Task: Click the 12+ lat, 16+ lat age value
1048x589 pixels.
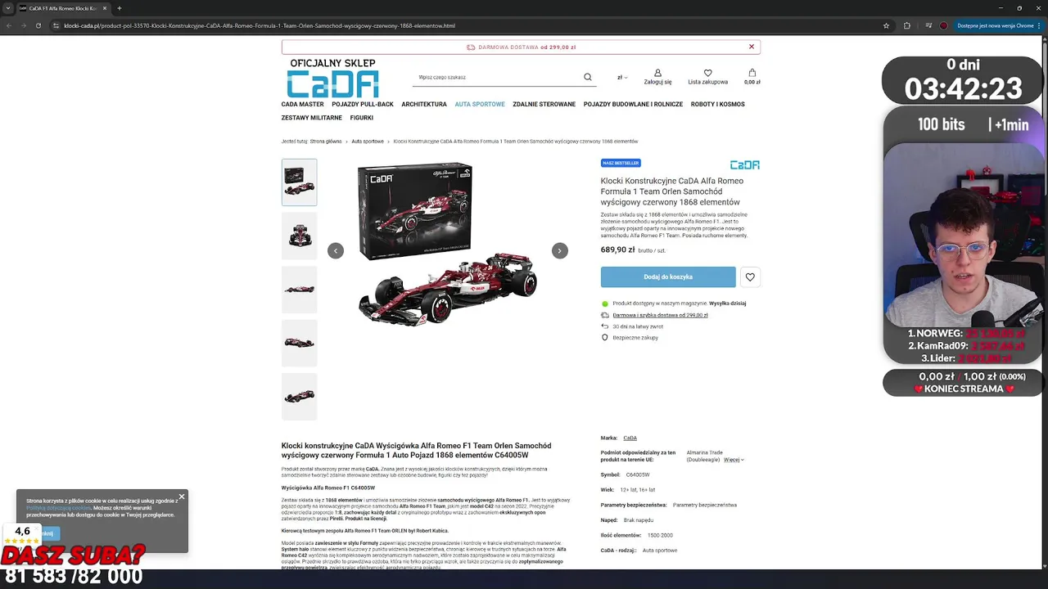Action: pyautogui.click(x=638, y=489)
